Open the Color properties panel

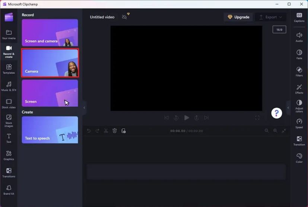click(x=299, y=158)
